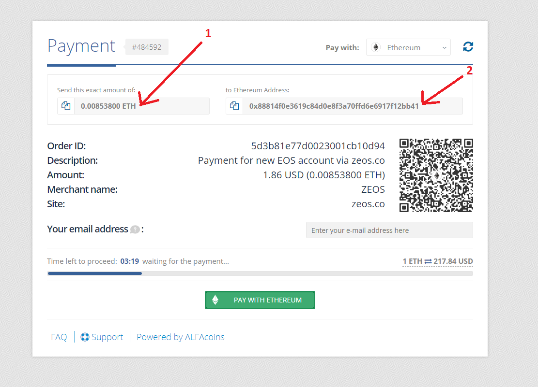Click the payment QR code
The width and height of the screenshot is (538, 387).
[x=436, y=175]
